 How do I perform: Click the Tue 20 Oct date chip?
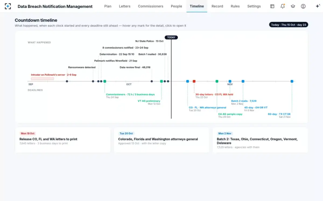point(126,133)
